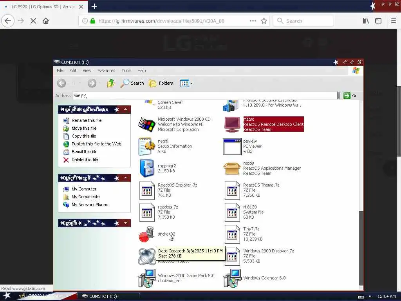This screenshot has height=301, width=401.
Task: Select the Windows Calendar 6.0 installer icon
Action: (232, 278)
